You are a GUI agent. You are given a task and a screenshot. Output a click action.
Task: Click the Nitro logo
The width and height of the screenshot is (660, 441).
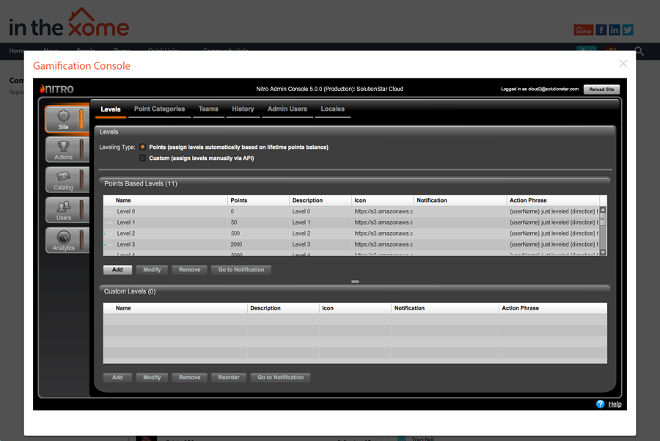(x=56, y=89)
